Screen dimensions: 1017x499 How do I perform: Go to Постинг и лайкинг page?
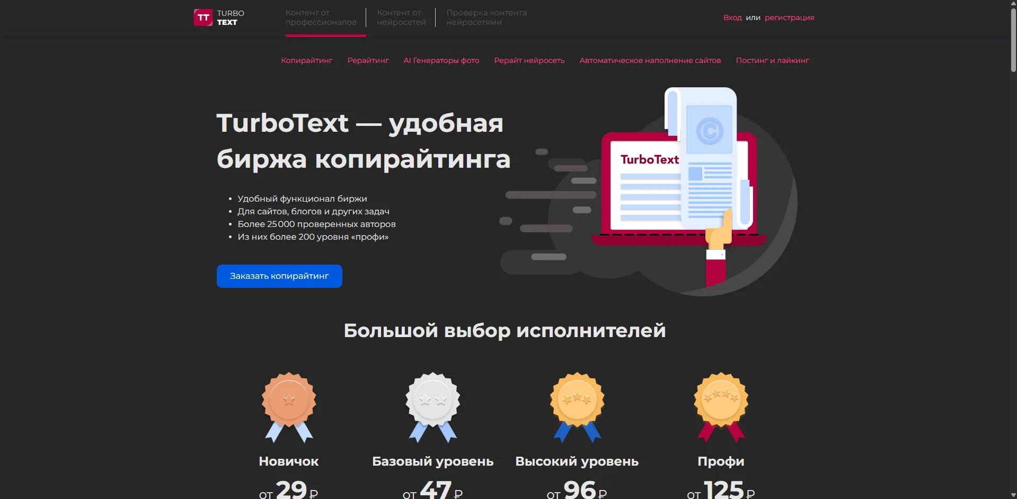pyautogui.click(x=772, y=60)
